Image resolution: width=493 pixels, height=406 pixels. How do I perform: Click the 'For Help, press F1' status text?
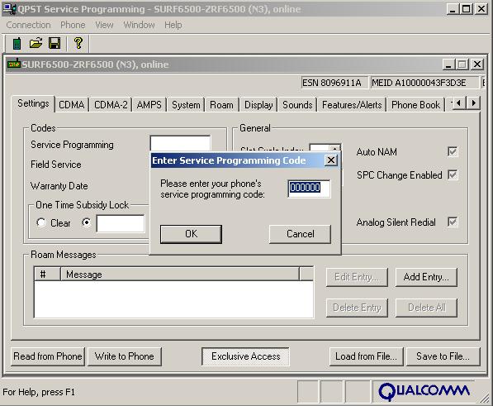coord(39,392)
